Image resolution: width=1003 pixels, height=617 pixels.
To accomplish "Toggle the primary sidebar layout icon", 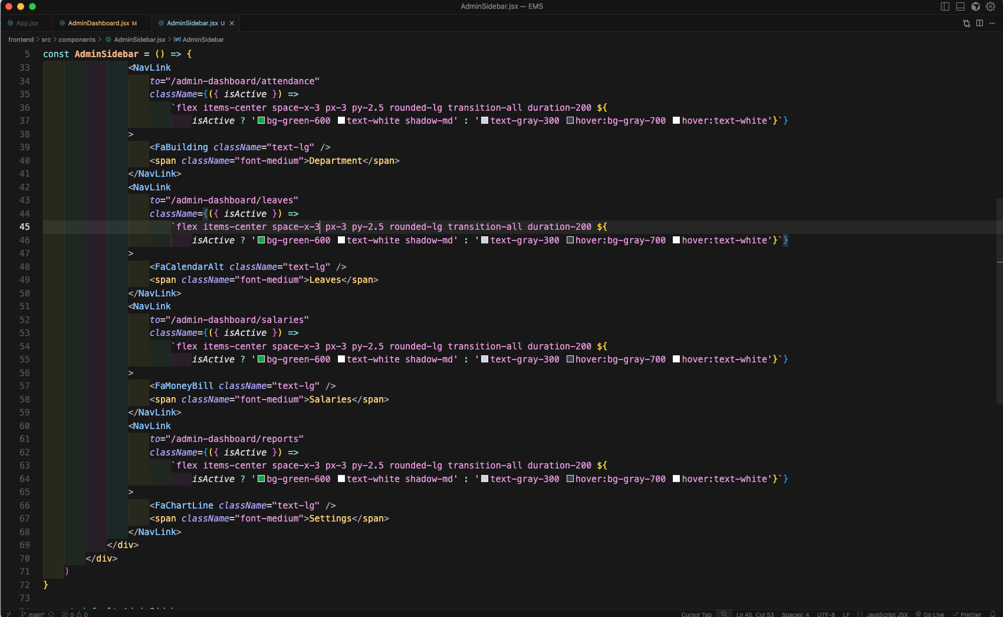I will point(945,6).
